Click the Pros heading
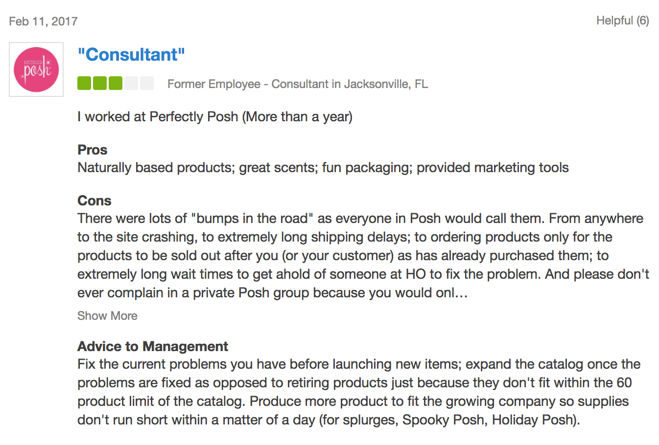Image resolution: width=659 pixels, height=445 pixels. coord(93,150)
